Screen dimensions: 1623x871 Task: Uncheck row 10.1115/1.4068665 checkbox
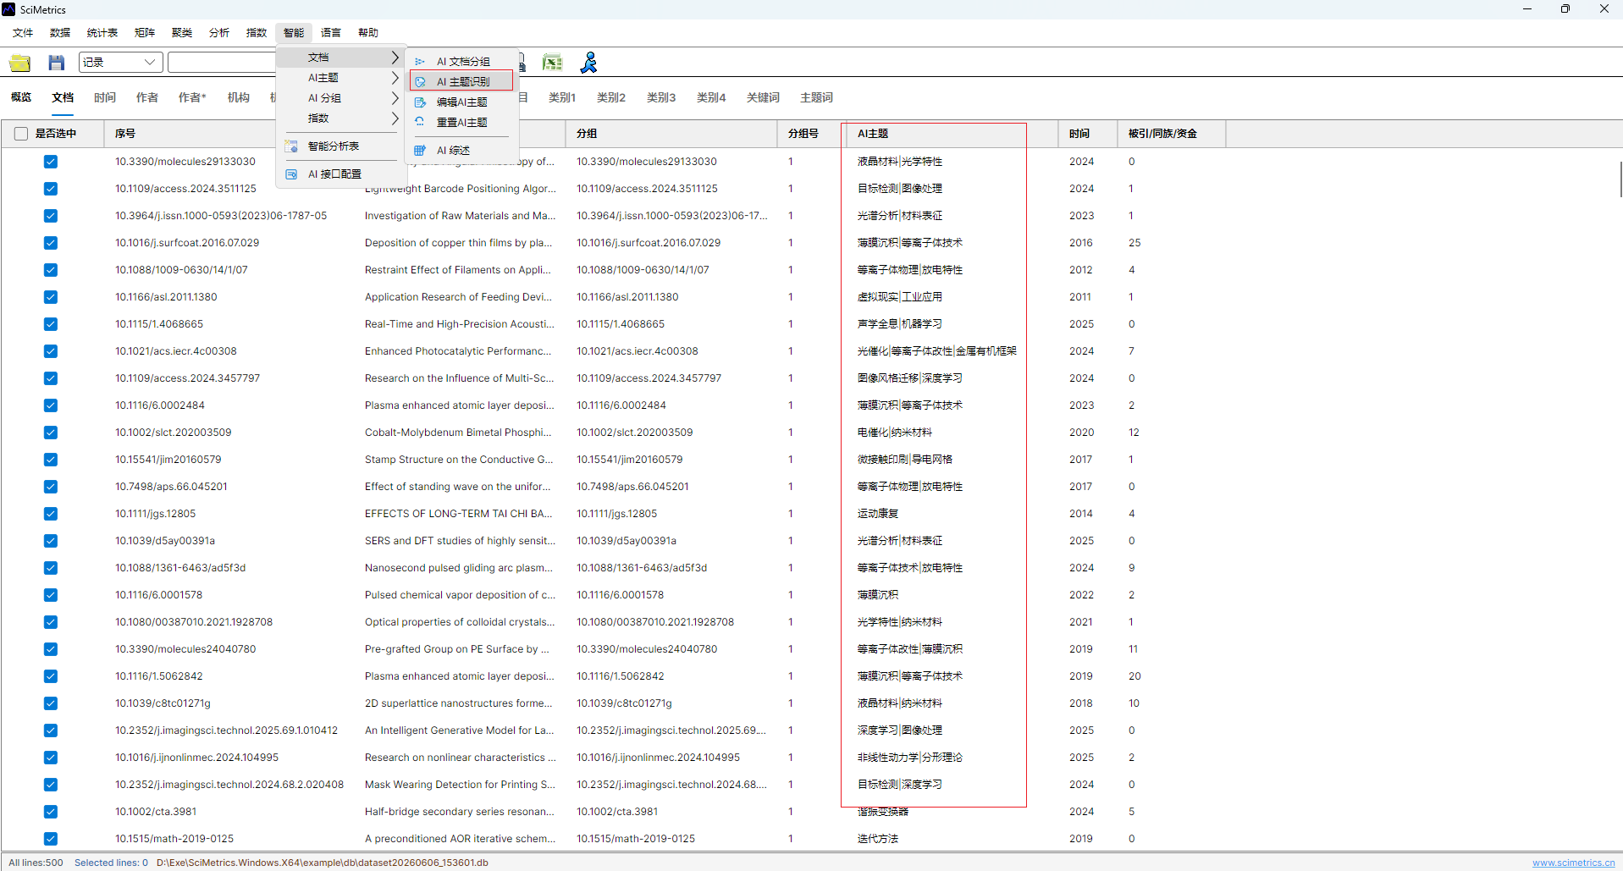tap(51, 324)
